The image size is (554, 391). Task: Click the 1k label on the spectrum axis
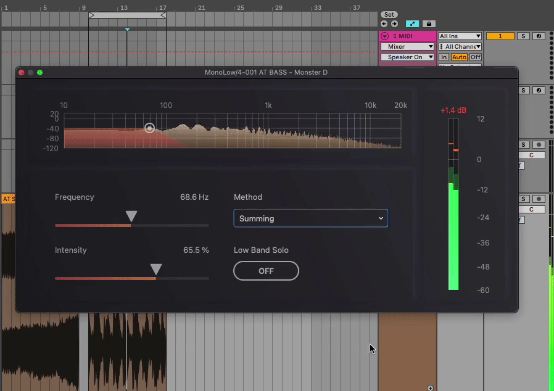pos(268,105)
